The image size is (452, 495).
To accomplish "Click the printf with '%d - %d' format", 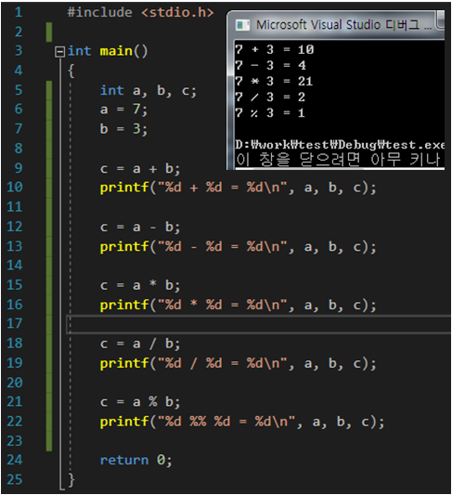I will (238, 246).
